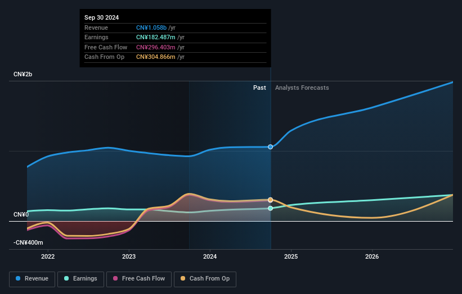The width and height of the screenshot is (462, 294).
Task: Click the Cash From Op orange data point
Action: (270, 200)
